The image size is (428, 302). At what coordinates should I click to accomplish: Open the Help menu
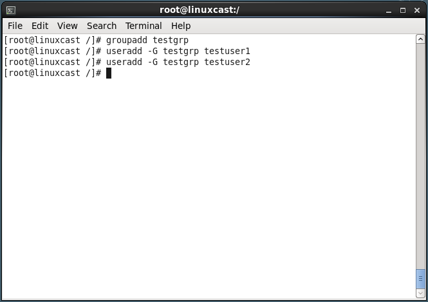coord(181,26)
